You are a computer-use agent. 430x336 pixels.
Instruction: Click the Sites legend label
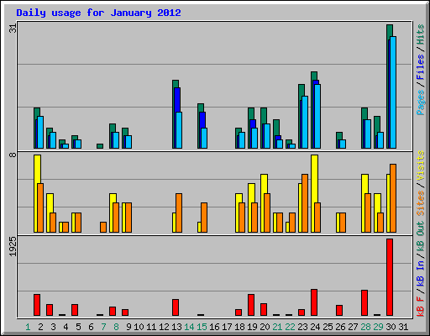(421, 203)
